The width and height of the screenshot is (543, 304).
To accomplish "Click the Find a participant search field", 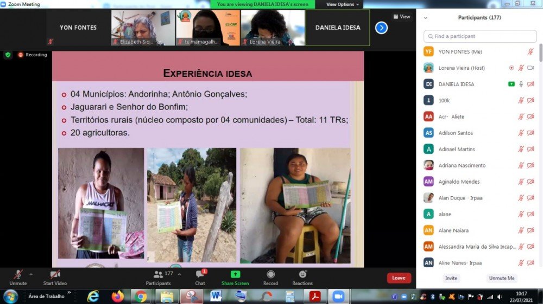I will point(480,36).
